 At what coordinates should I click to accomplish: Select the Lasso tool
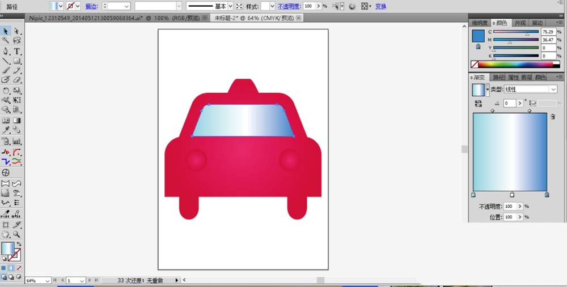16,40
